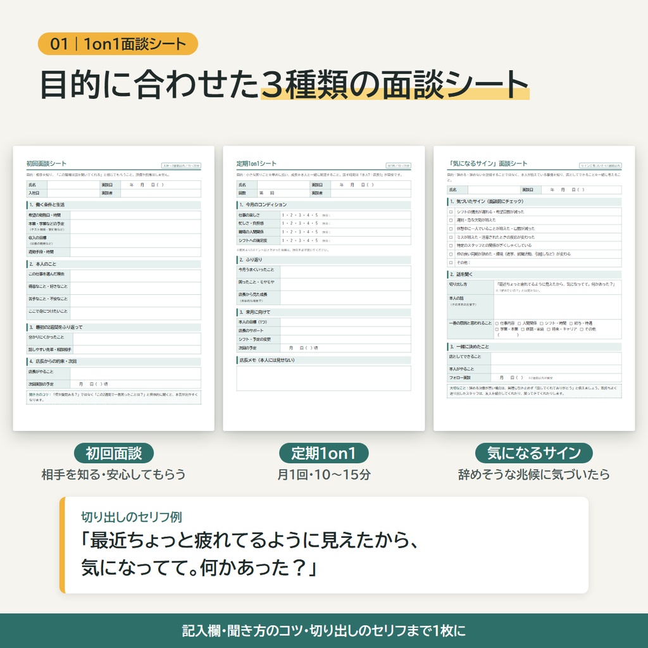Click the 聞き方のコツ tip box on 初回面談シート

pyautogui.click(x=114, y=397)
